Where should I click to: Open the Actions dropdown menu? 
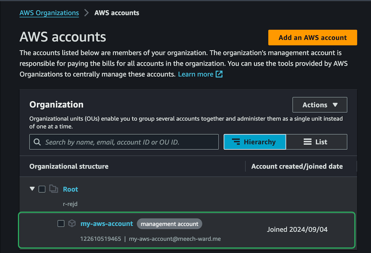[320, 105]
